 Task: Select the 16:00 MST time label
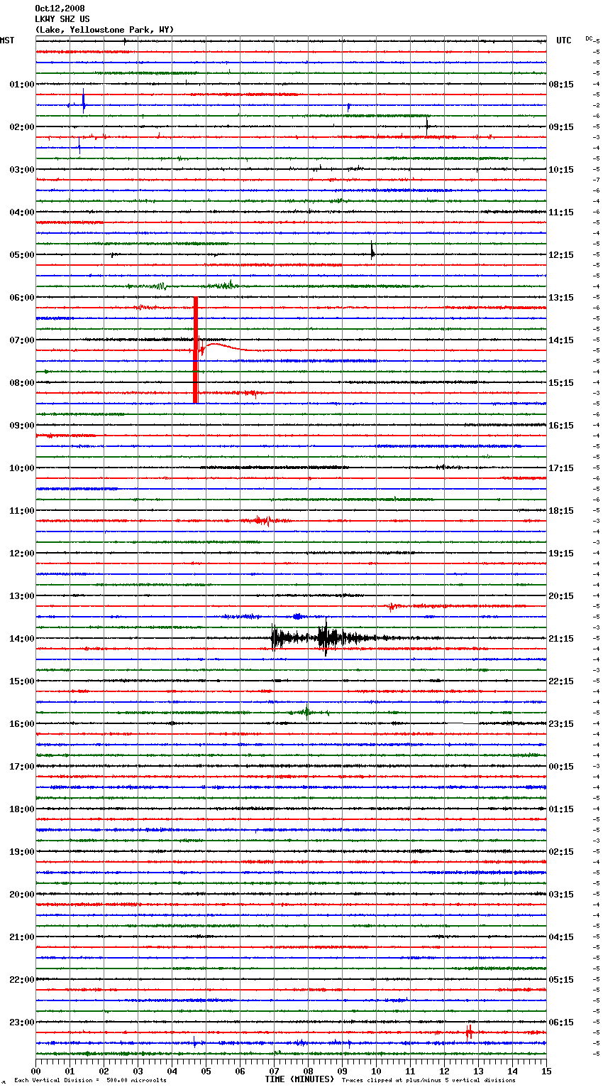pyautogui.click(x=22, y=724)
